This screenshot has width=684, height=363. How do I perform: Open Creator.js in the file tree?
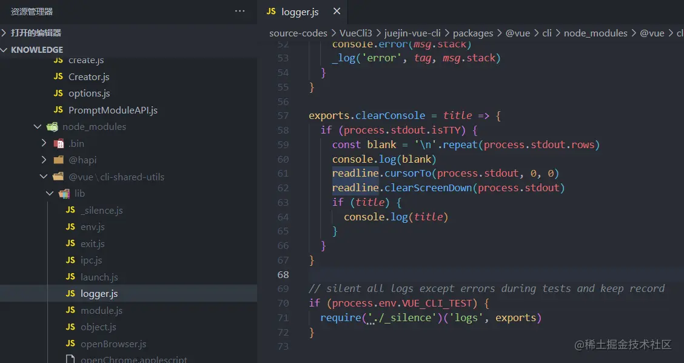(x=89, y=77)
